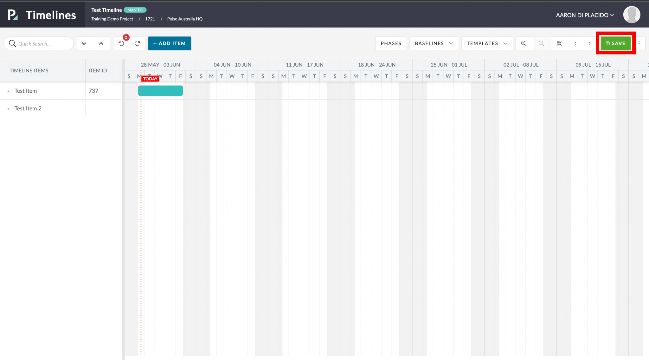This screenshot has width=649, height=360.
Task: Navigate the timeline forward with the right arrow
Action: point(589,43)
